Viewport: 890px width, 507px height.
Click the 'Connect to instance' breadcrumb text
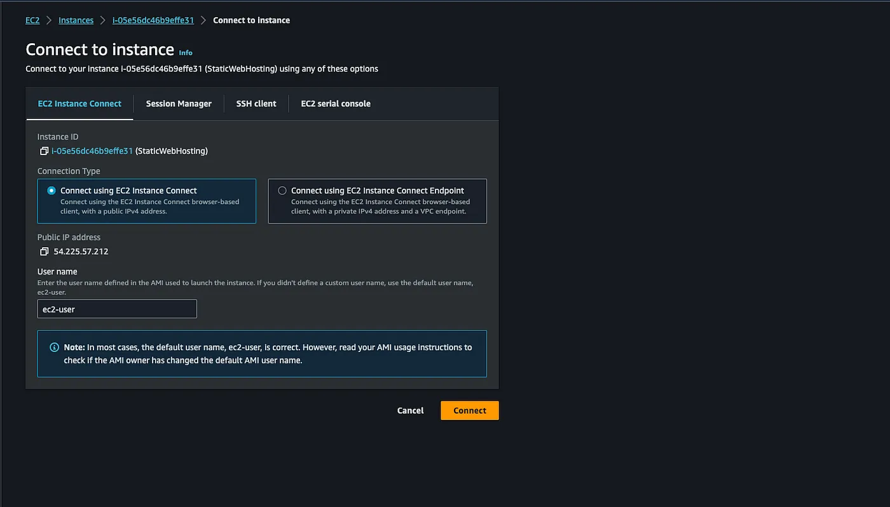coord(252,20)
